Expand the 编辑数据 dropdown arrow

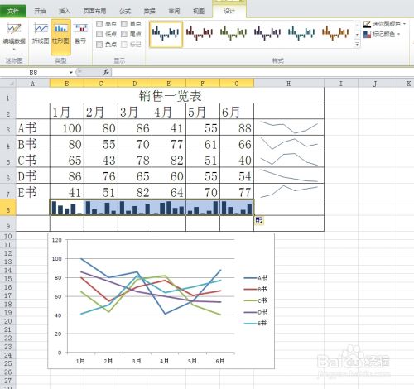14,49
